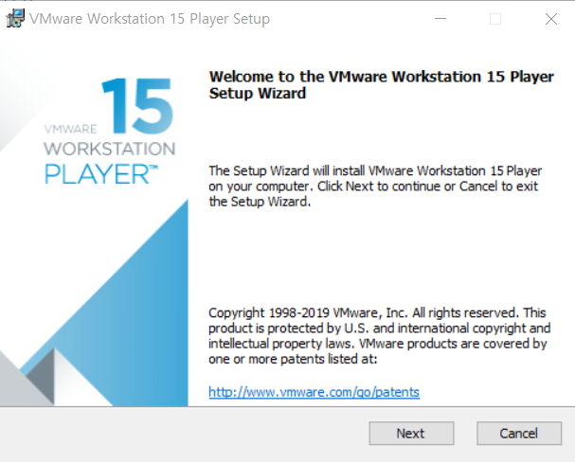
Task: Minimize the VMware Setup window
Action: tap(440, 19)
